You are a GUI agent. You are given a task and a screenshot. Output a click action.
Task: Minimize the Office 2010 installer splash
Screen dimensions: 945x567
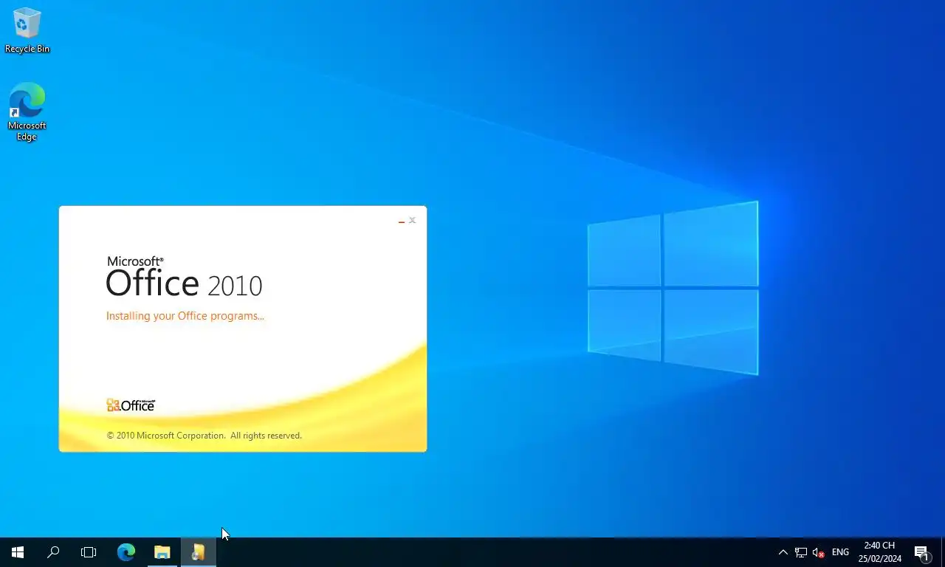pos(402,221)
